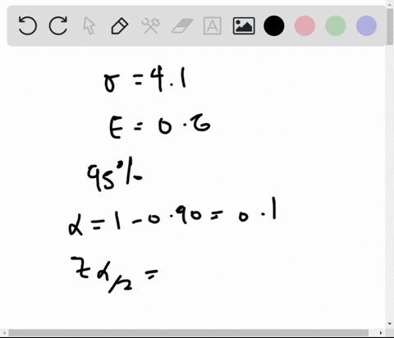Viewport: 394px width, 338px height.
Task: Click the redo arrow icon
Action: pos(58,25)
